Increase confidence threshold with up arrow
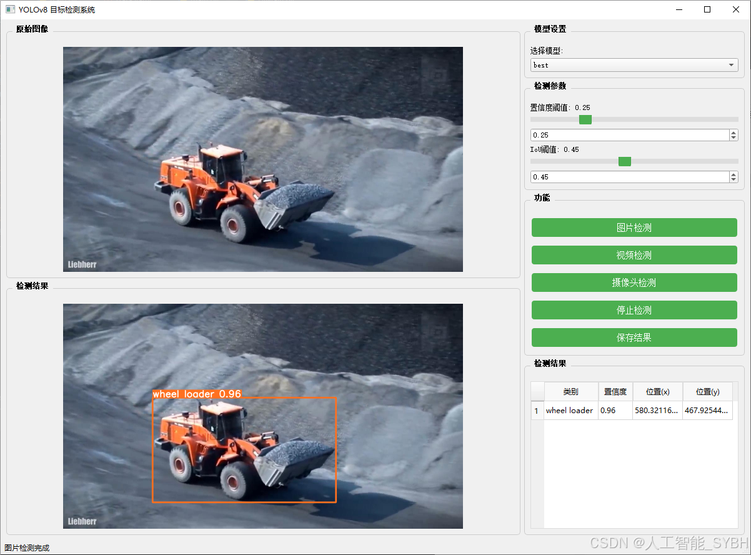Viewport: 751px width, 555px height. [734, 132]
